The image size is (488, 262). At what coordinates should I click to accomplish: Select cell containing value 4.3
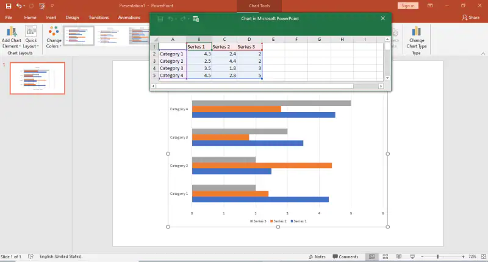click(199, 54)
